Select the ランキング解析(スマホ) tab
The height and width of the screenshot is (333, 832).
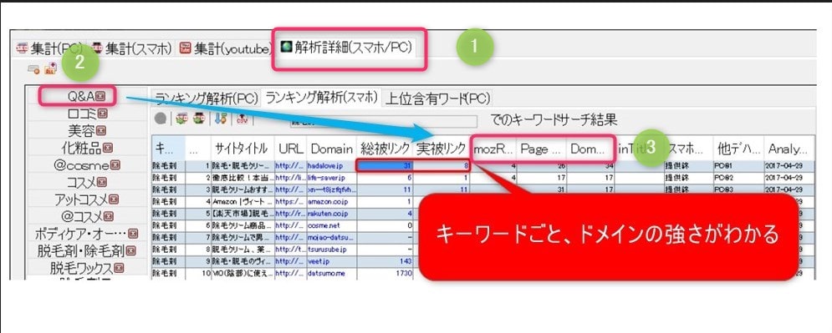322,97
